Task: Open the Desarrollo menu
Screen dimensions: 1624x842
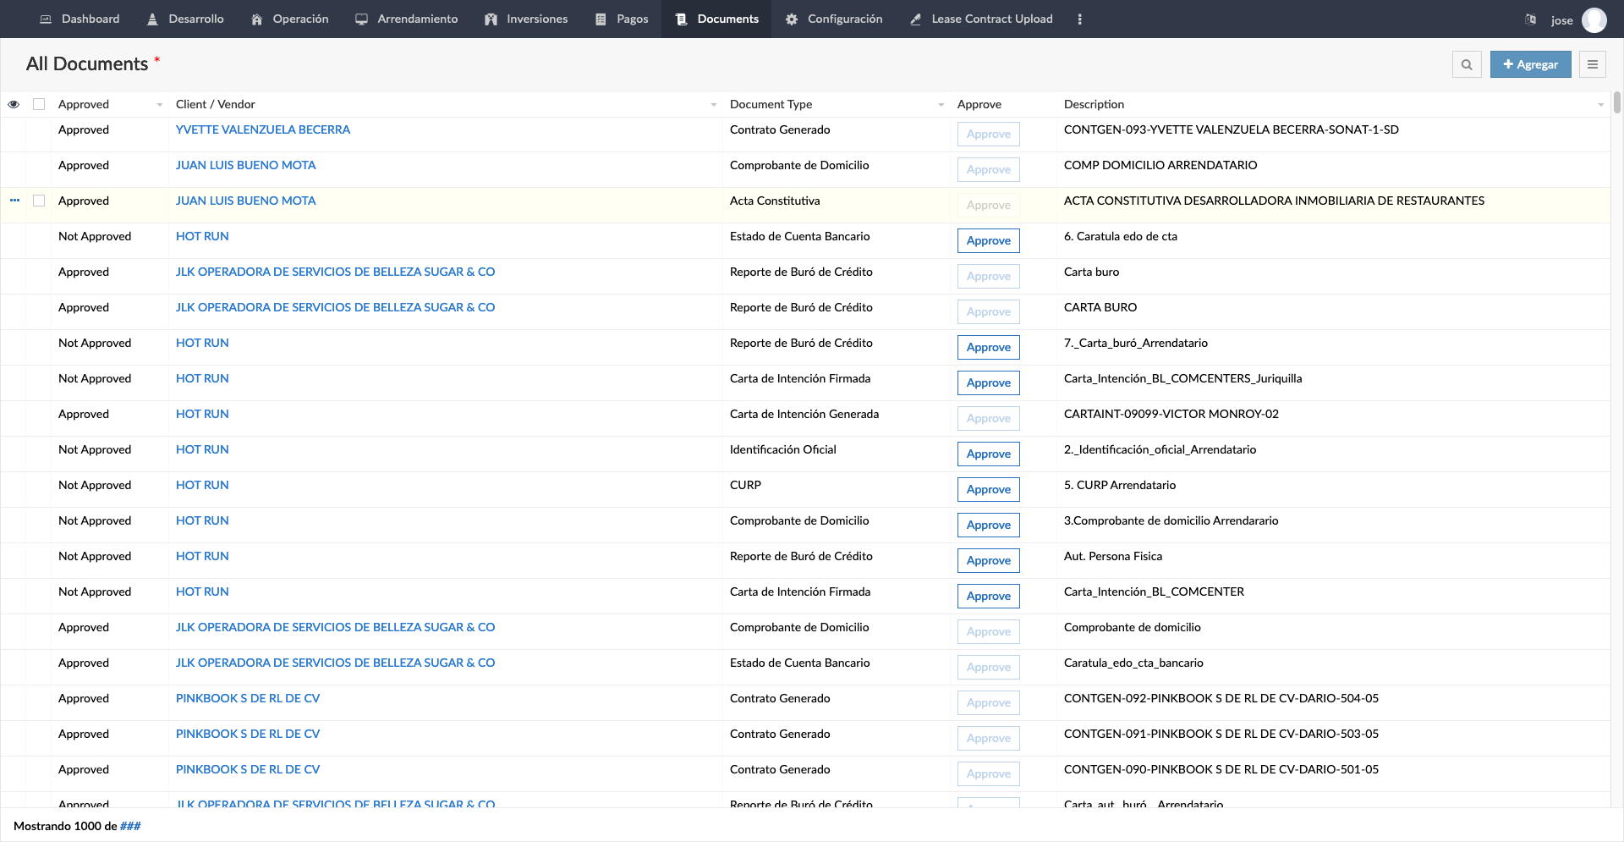Action: coord(185,19)
